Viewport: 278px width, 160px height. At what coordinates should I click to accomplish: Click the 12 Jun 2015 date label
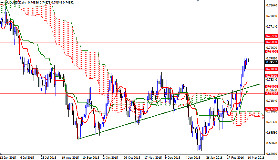click(8, 158)
